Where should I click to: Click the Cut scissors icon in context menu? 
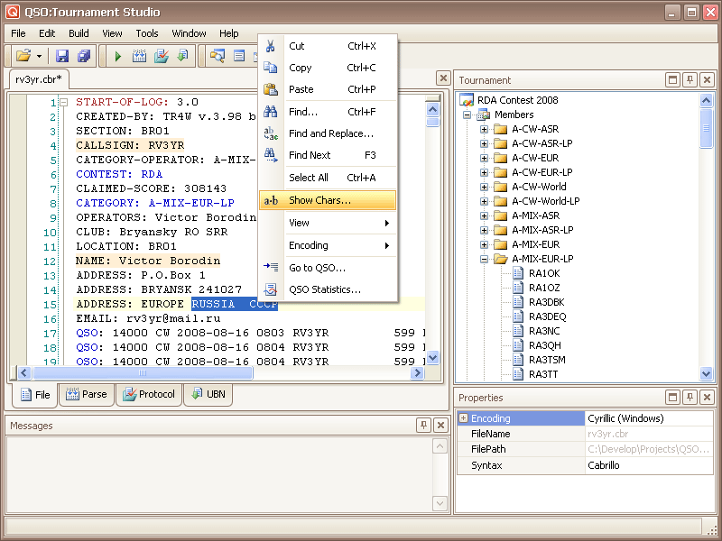[271, 46]
